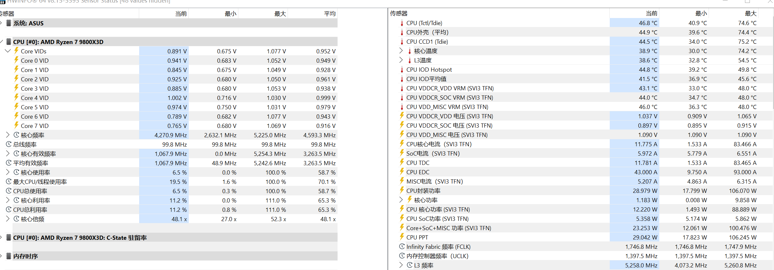The width and height of the screenshot is (774, 270).
Task: Select the MISC电流 (SVI3 TFN) row
Action: coord(580,181)
